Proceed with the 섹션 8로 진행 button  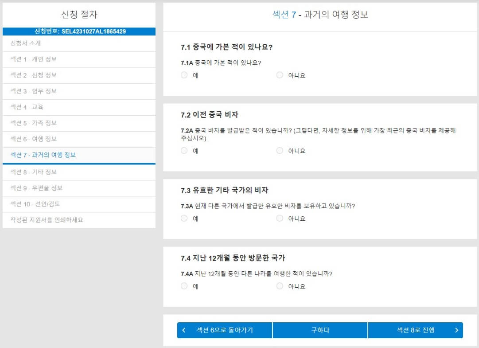tap(415, 330)
